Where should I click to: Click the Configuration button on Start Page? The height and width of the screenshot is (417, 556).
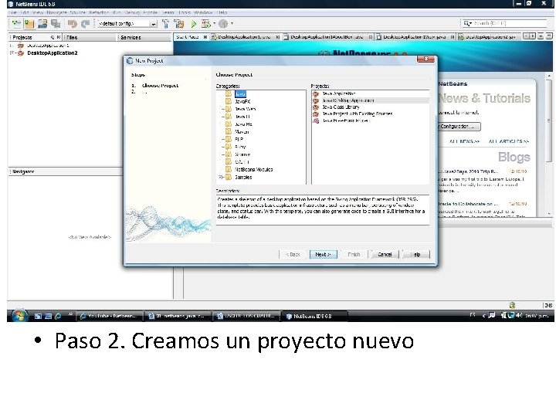point(459,126)
